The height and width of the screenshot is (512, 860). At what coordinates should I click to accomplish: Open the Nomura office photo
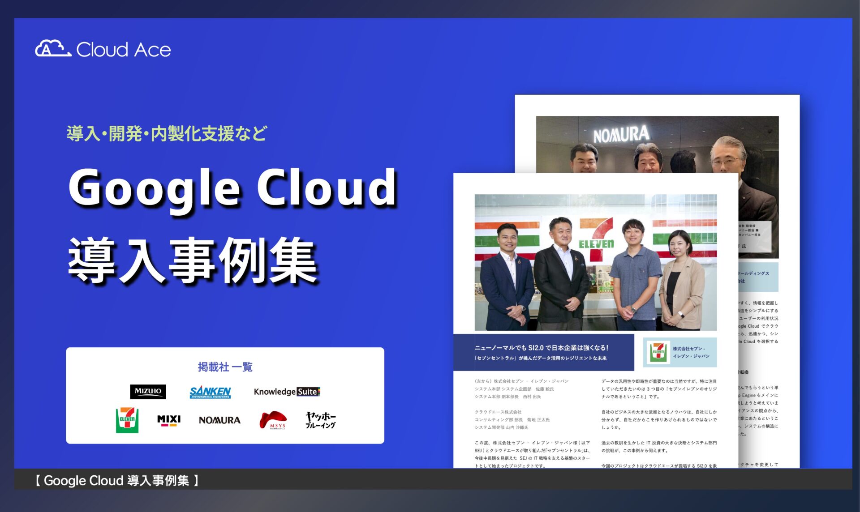(x=657, y=144)
